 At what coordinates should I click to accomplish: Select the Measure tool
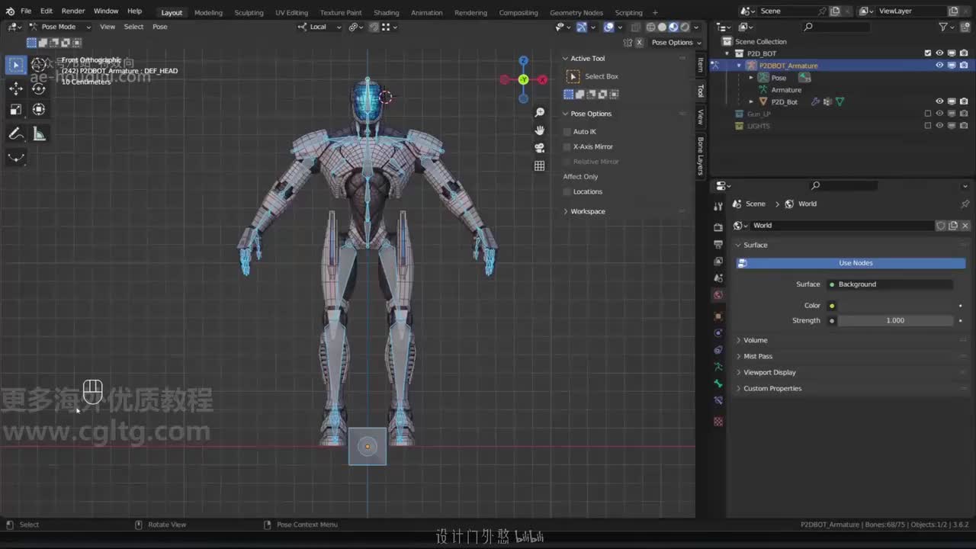[x=39, y=134]
